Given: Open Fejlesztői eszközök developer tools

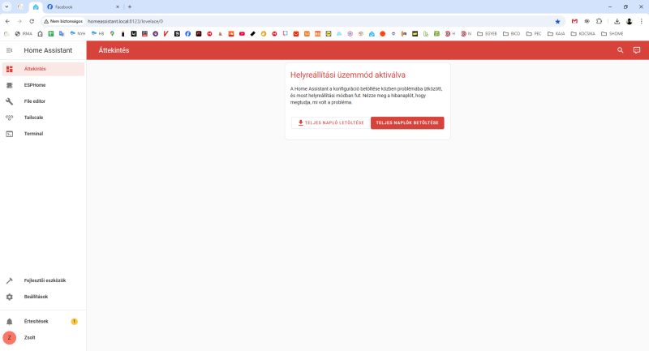Looking at the screenshot, I should tap(43, 280).
